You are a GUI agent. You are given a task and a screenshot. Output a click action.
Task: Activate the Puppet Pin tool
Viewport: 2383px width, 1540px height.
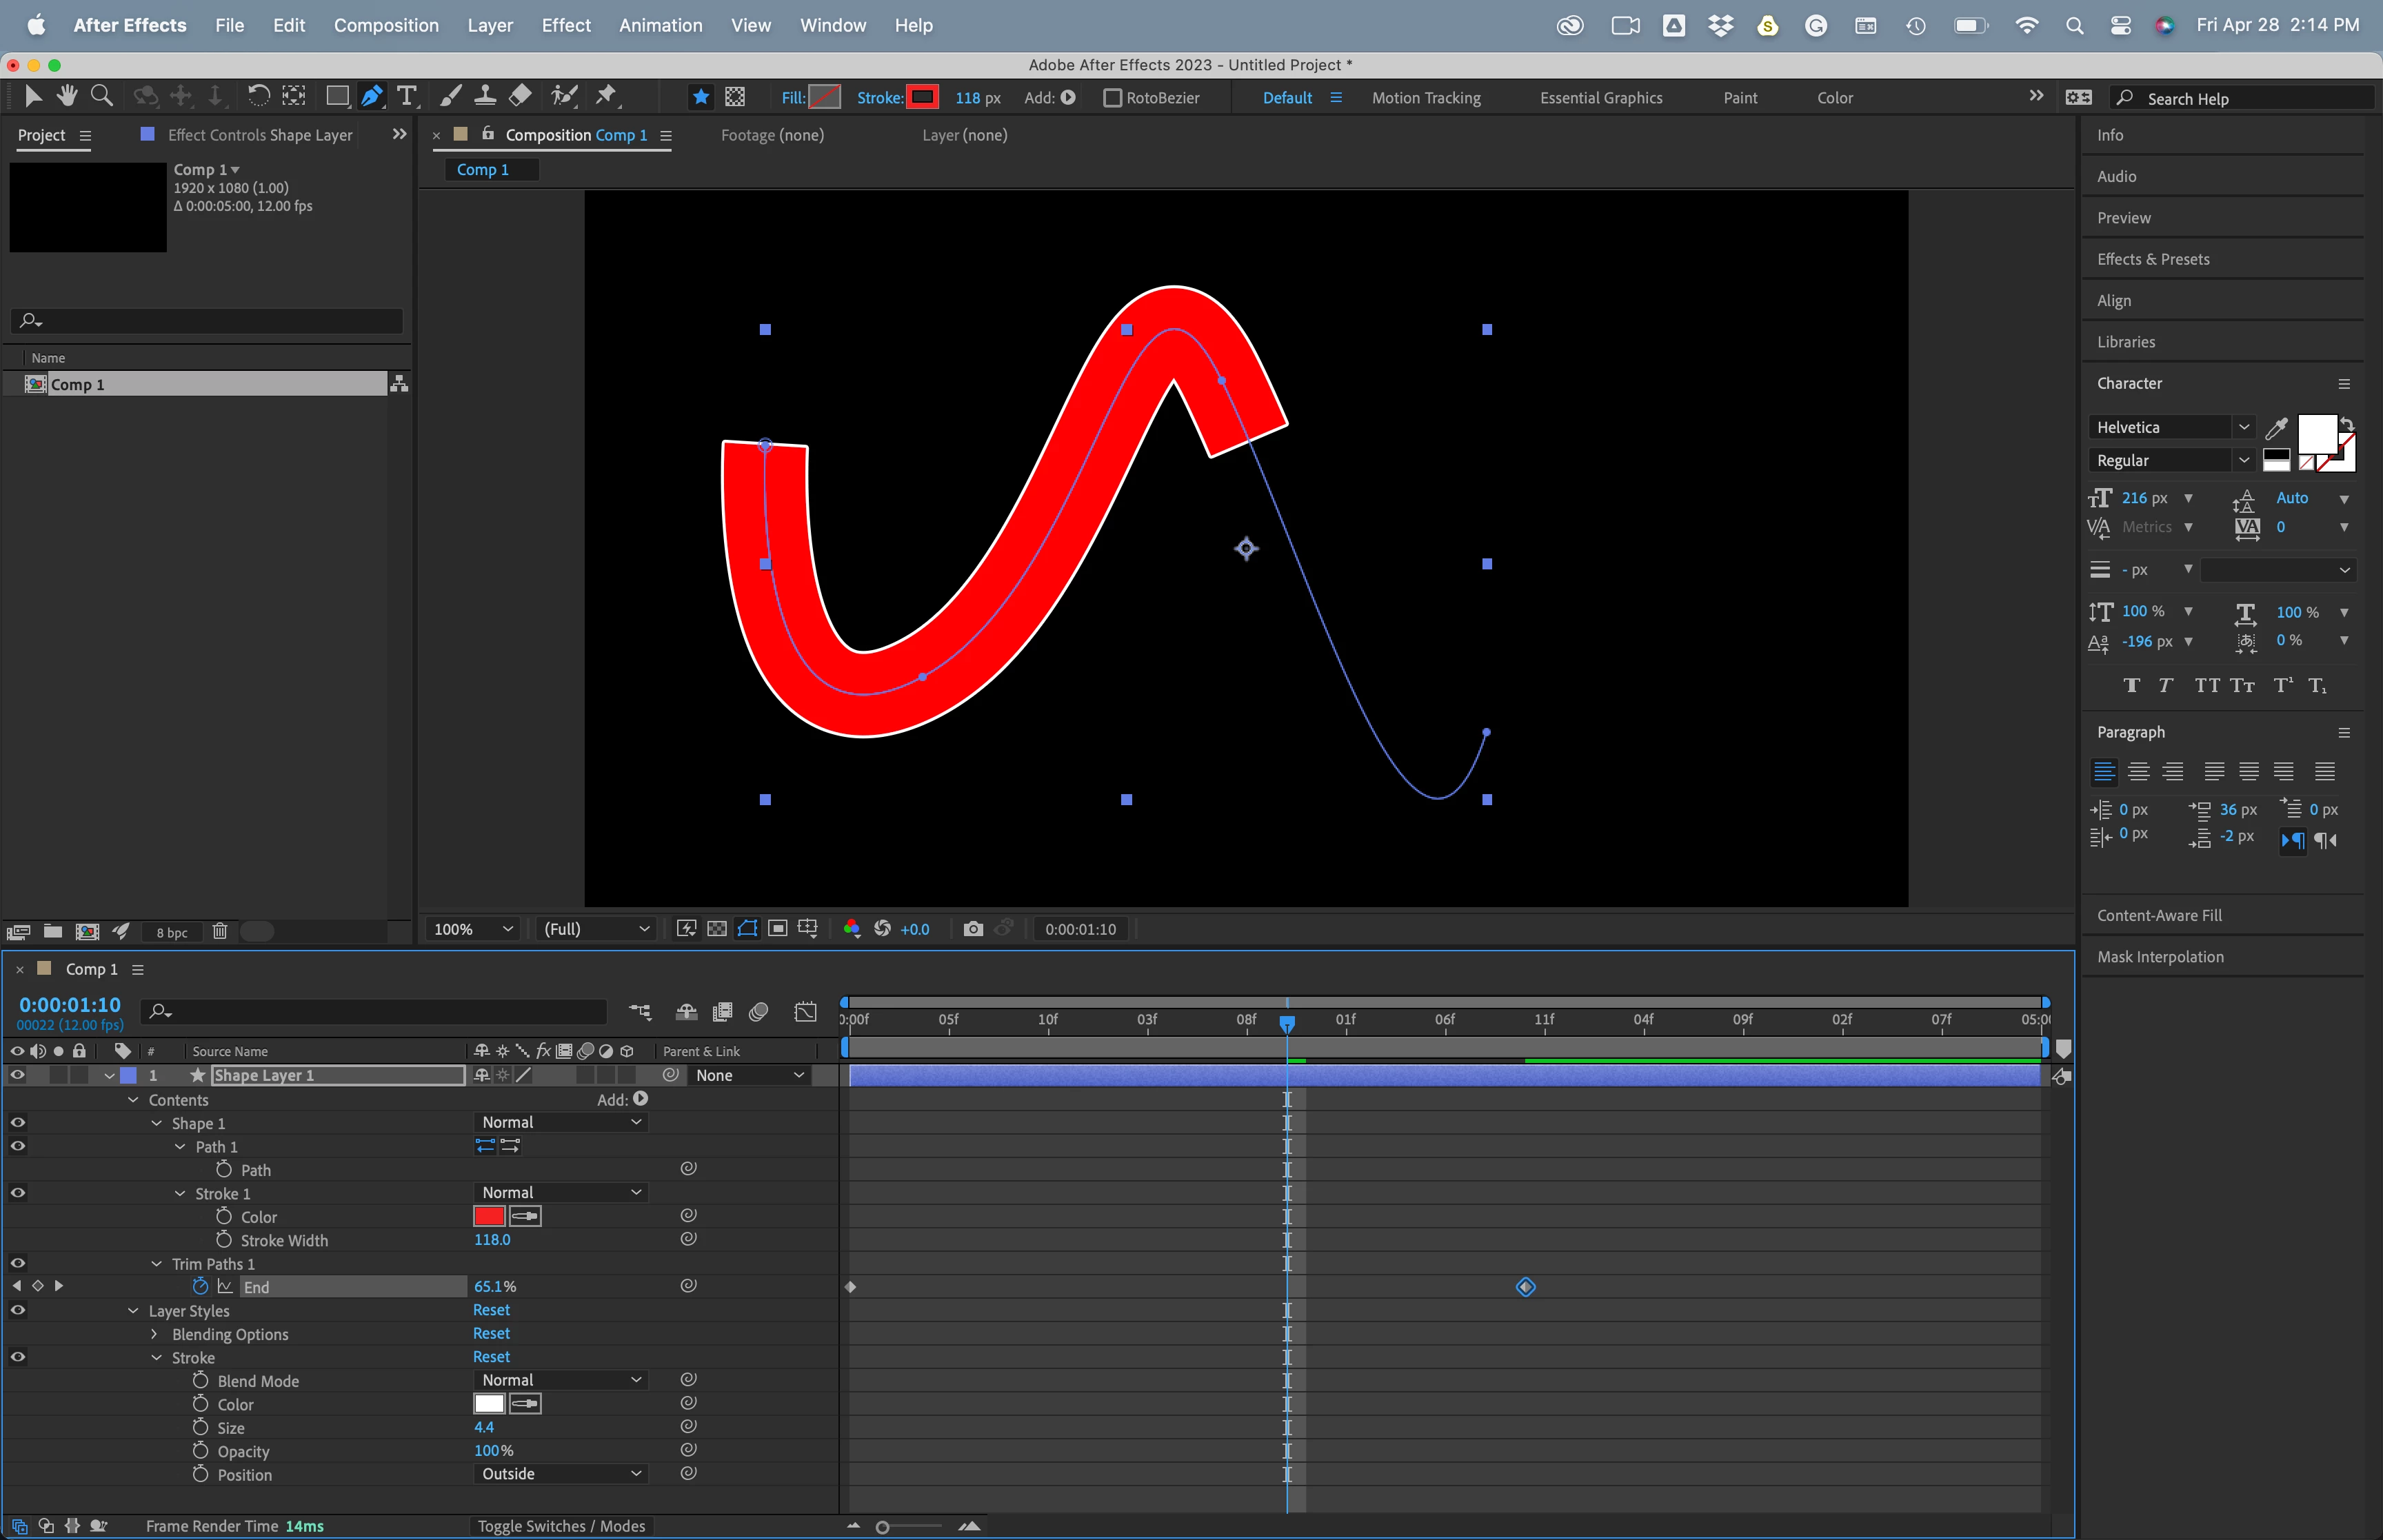606,96
